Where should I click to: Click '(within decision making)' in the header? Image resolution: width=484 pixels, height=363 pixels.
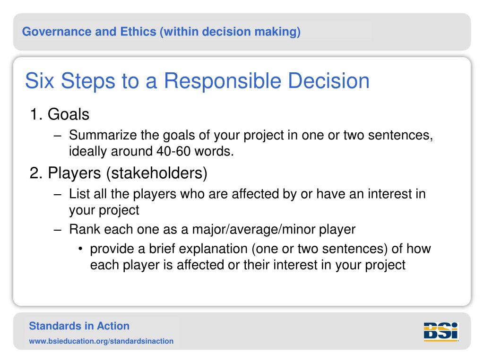click(230, 32)
